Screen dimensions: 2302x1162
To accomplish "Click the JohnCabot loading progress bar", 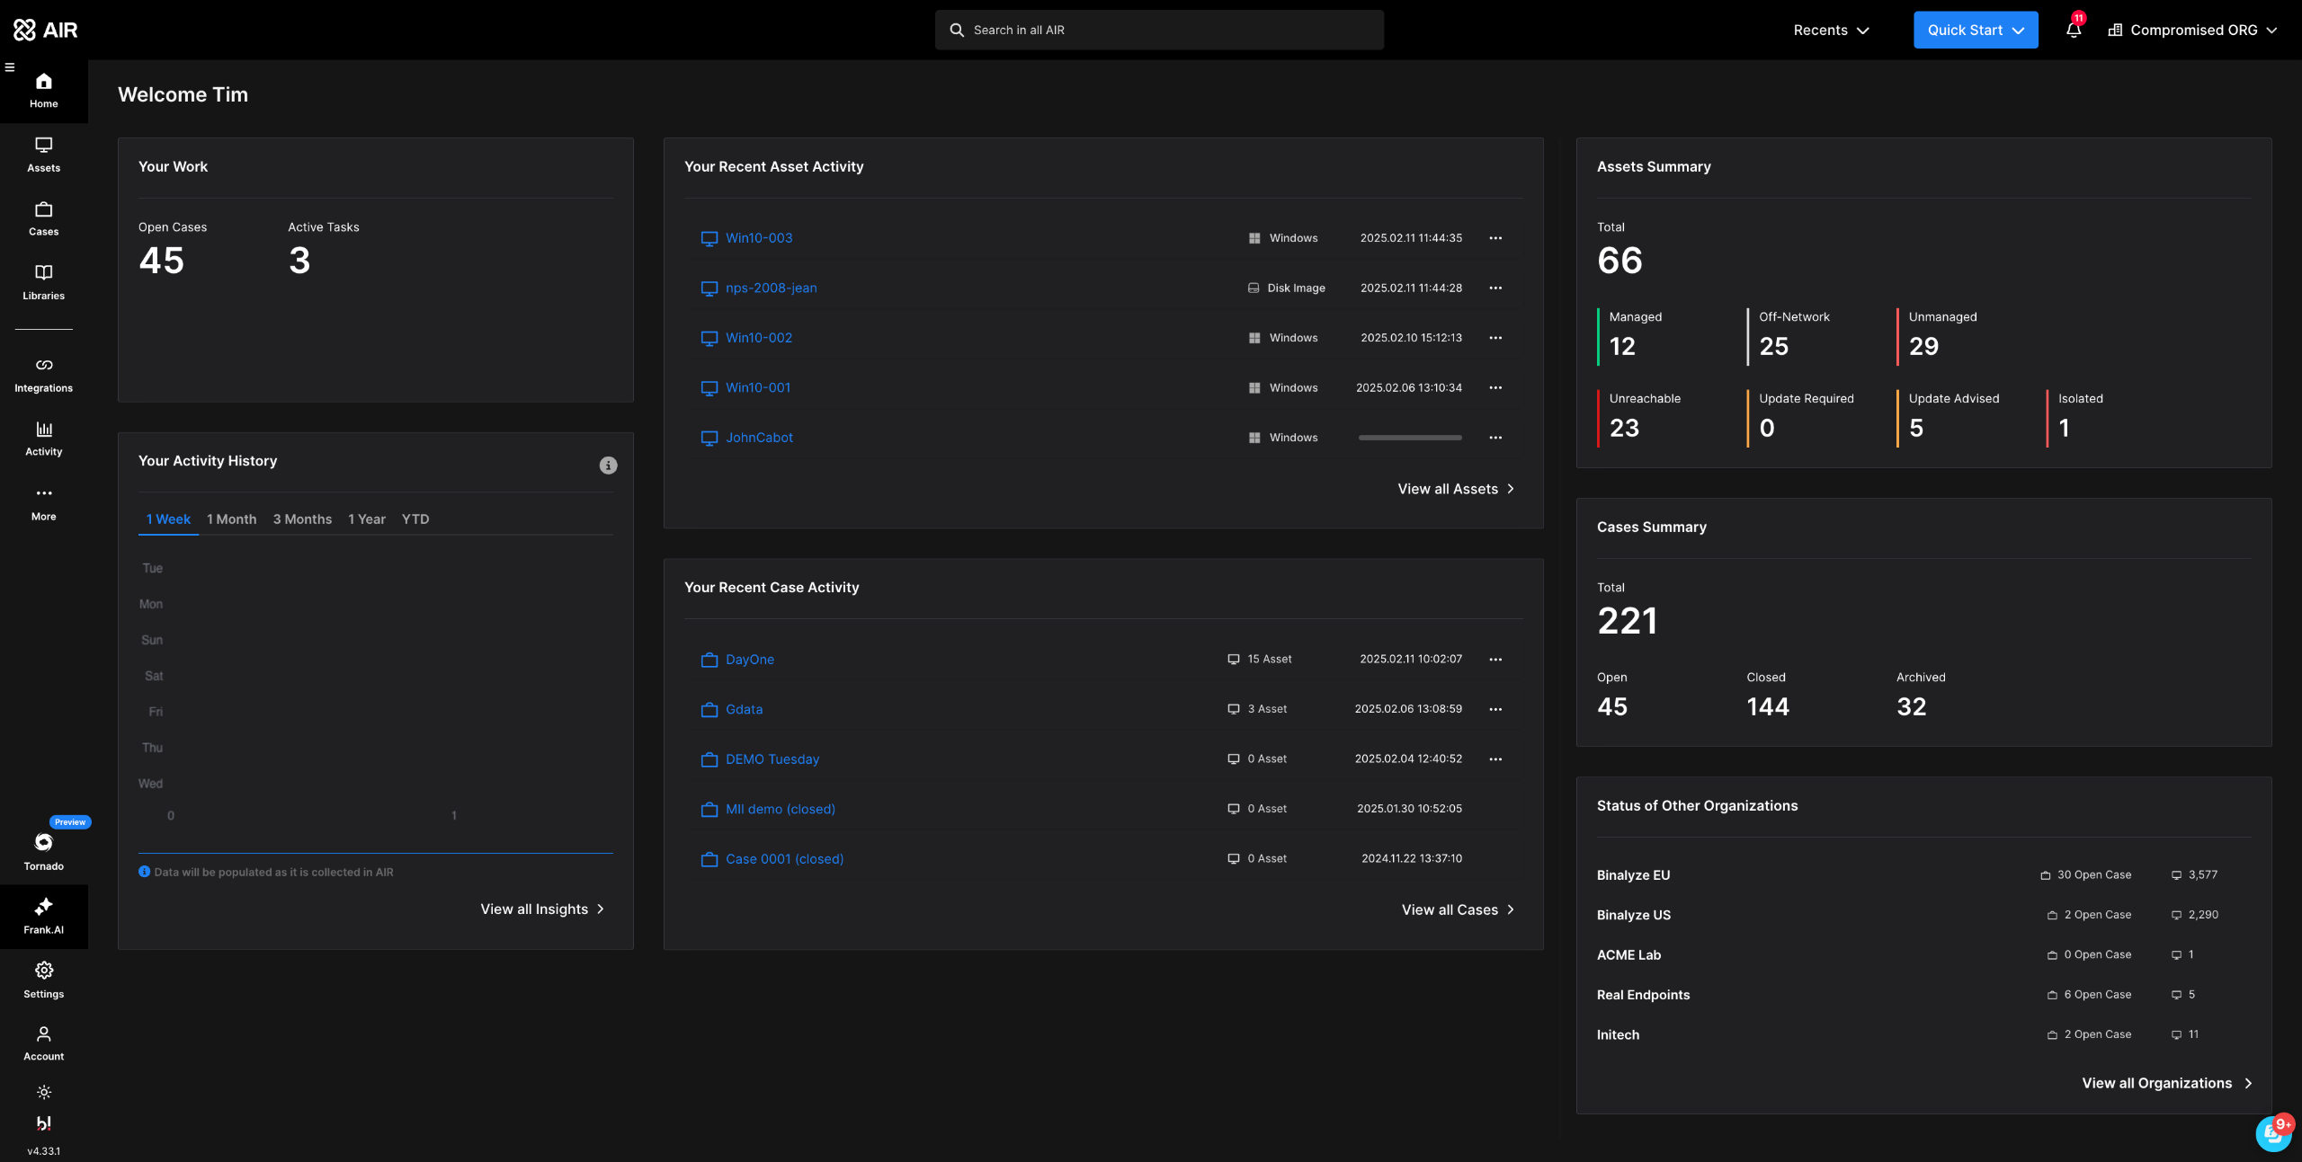I will point(1409,438).
